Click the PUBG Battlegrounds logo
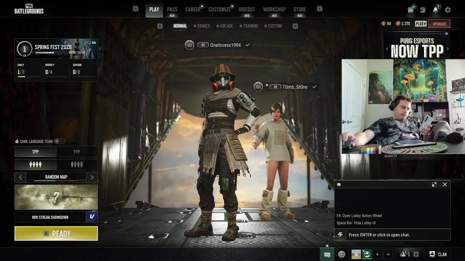This screenshot has height=261, width=465. pos(29,9)
